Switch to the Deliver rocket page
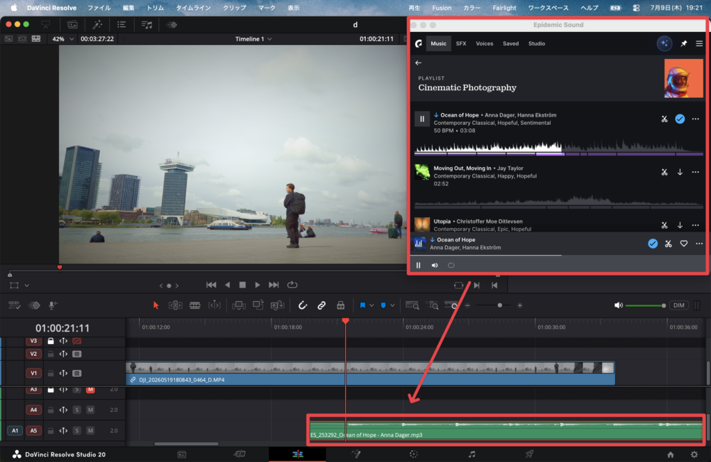711x462 pixels. (529, 454)
